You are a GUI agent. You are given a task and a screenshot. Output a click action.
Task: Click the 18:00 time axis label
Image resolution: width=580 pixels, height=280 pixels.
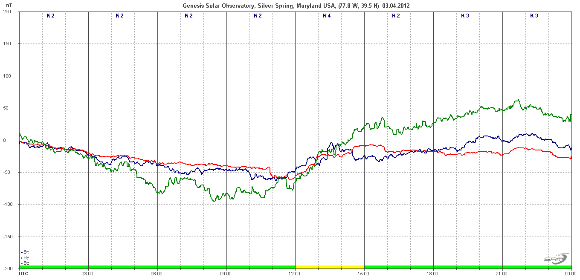coord(433,273)
